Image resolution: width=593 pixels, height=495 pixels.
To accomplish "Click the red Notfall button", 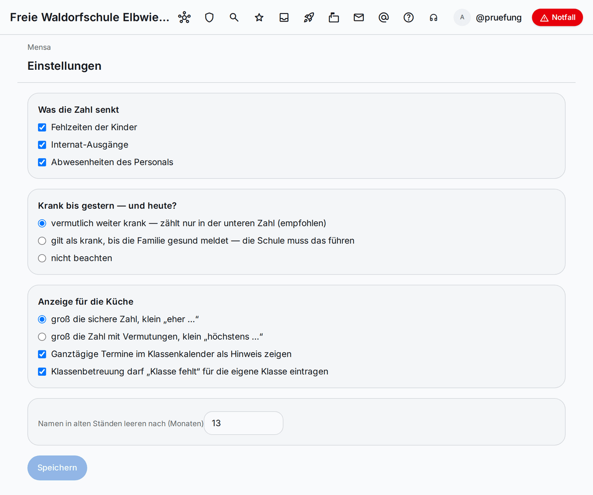I will point(558,17).
